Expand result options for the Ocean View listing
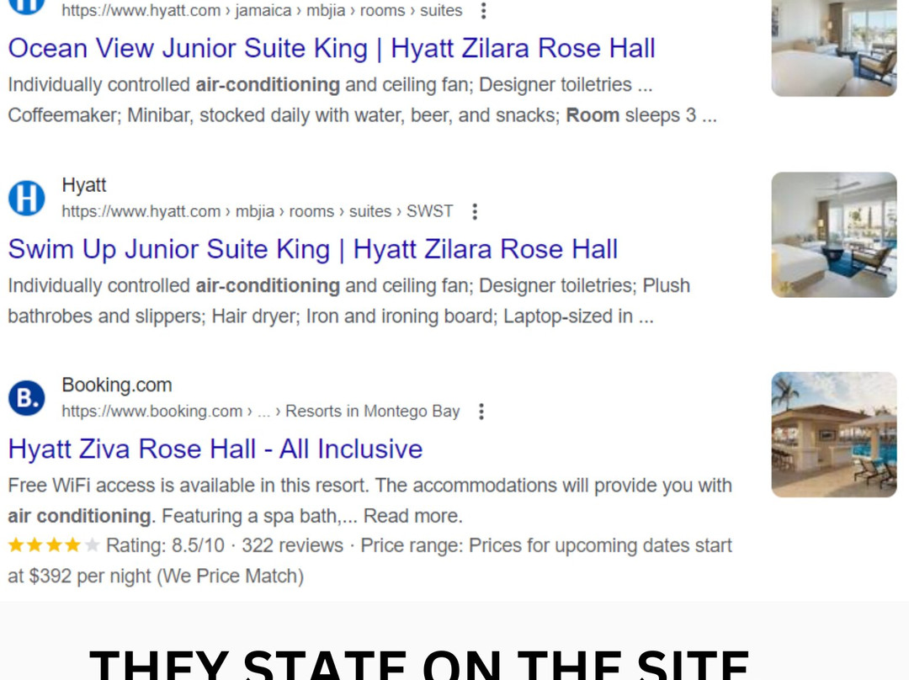909x680 pixels. click(x=483, y=11)
